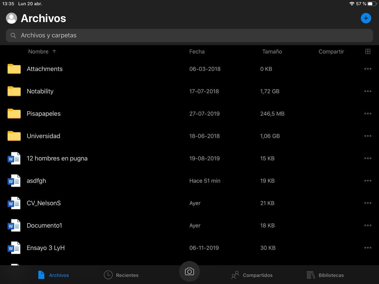Open the 12 hombres en pugna document
The height and width of the screenshot is (284, 379).
pos(57,159)
